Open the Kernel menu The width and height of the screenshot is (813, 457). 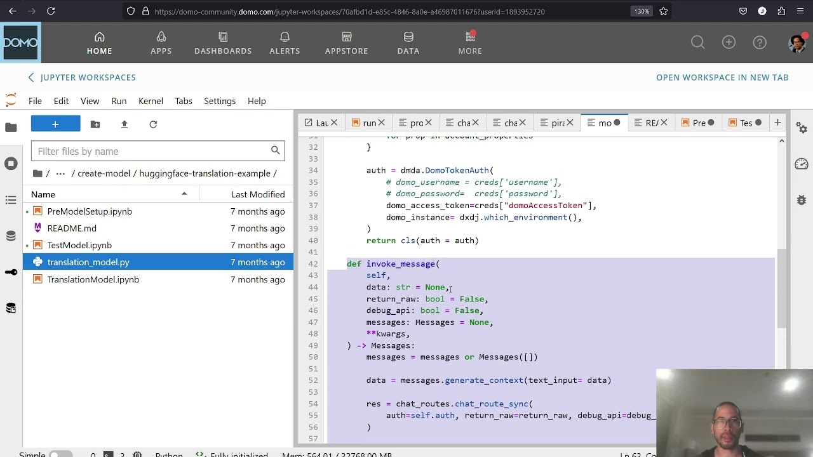[151, 101]
